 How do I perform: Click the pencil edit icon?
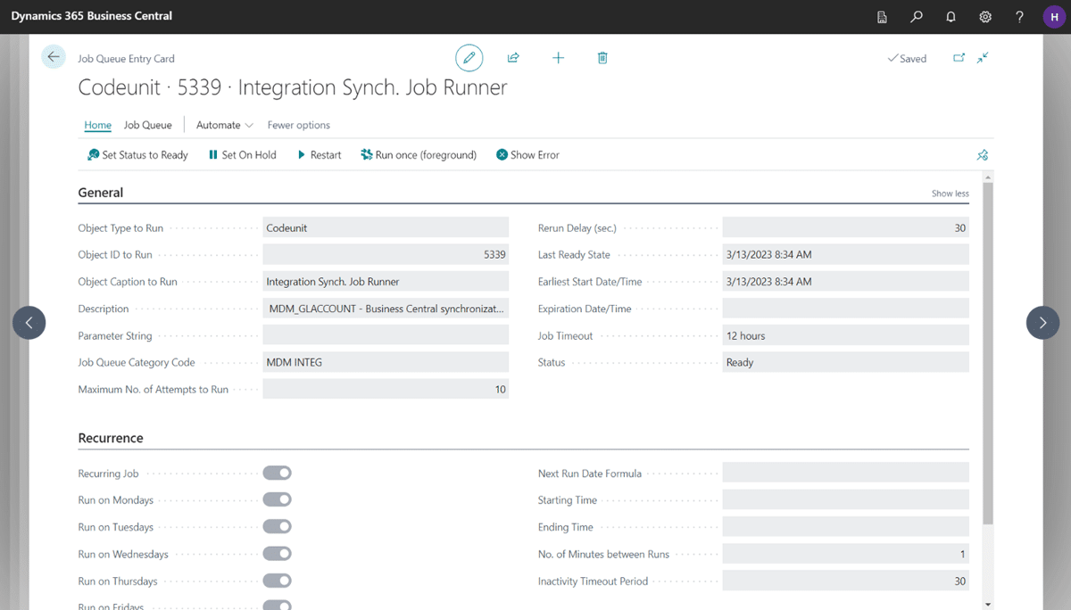click(x=469, y=58)
